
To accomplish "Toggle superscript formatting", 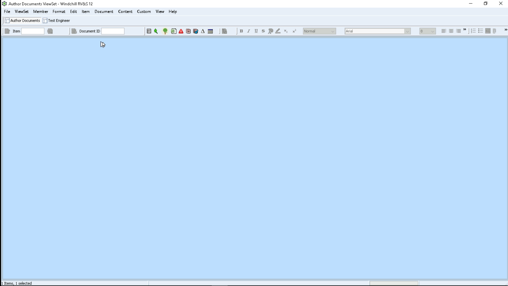I will (x=294, y=31).
